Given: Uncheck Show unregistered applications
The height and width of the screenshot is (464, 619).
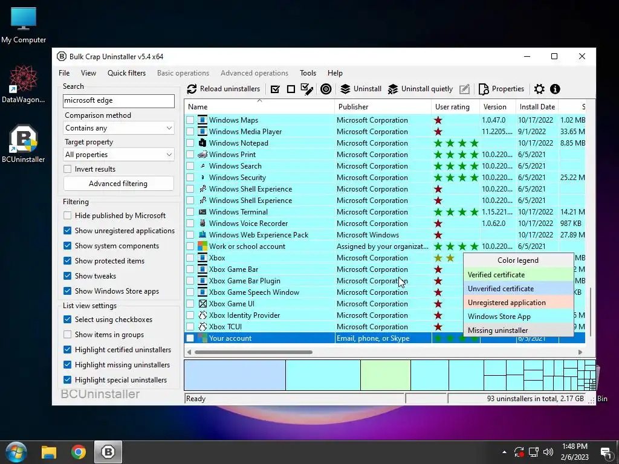Looking at the screenshot, I should (x=68, y=230).
